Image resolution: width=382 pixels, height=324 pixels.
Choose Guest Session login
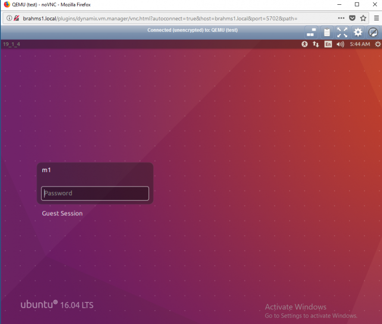pos(62,213)
